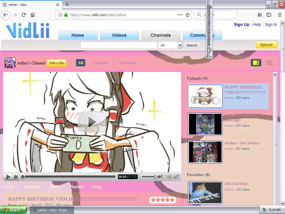Open a new browser tab
The height and width of the screenshot is (214, 285).
click(x=67, y=4)
